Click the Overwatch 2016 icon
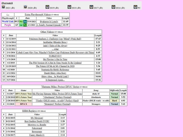Image resolution: width=183 pixels, height=137 pixels. point(113,7)
